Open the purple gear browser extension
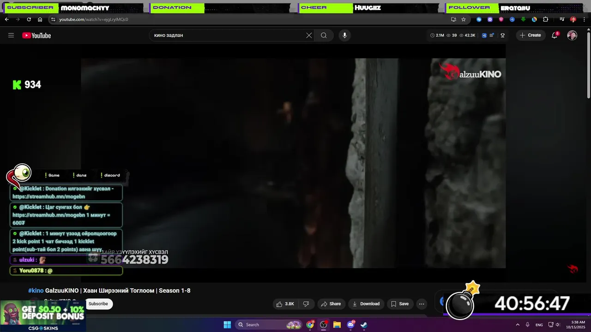 pyautogui.click(x=490, y=19)
